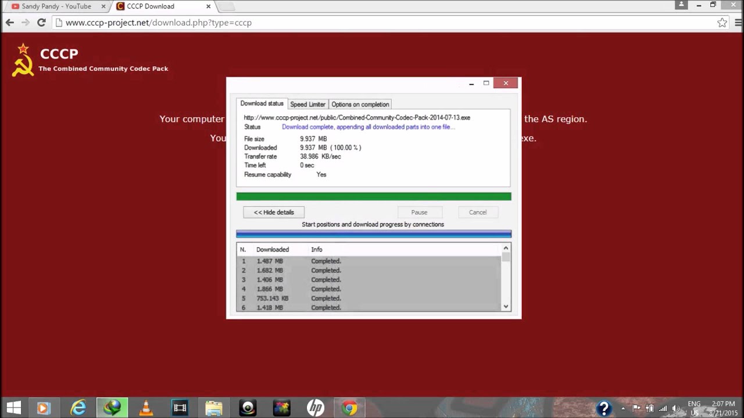Image resolution: width=744 pixels, height=418 pixels.
Task: Open the battery power tray icon
Action: (x=649, y=408)
